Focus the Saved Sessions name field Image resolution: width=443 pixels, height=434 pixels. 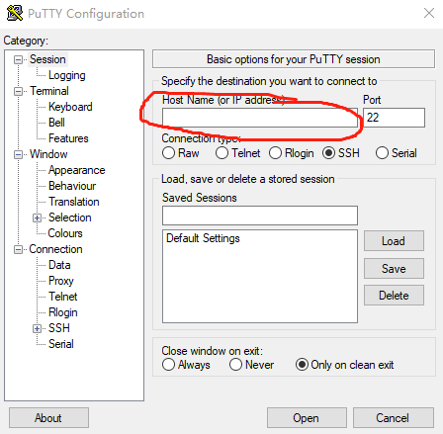point(260,216)
